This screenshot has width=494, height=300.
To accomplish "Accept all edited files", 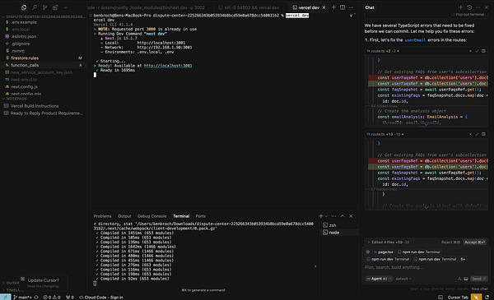I will pyautogui.click(x=475, y=242).
